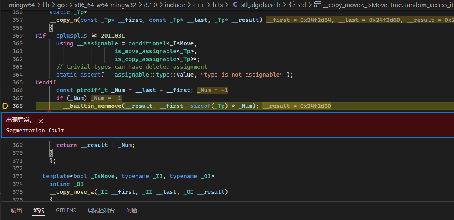This screenshot has width=454, height=220.
Task: Click the C file type icon in breadcrumb
Action: (235, 5)
